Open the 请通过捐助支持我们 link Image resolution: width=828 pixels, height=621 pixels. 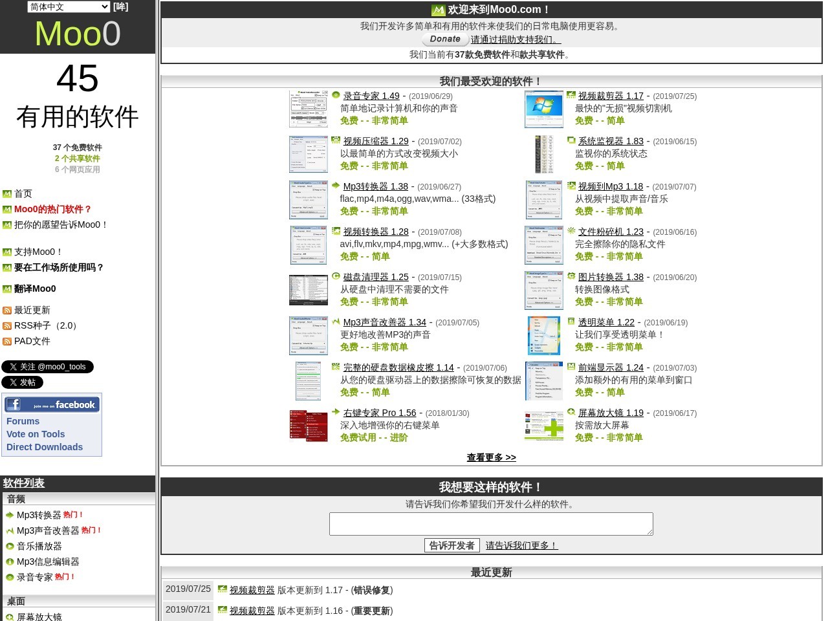coord(516,39)
